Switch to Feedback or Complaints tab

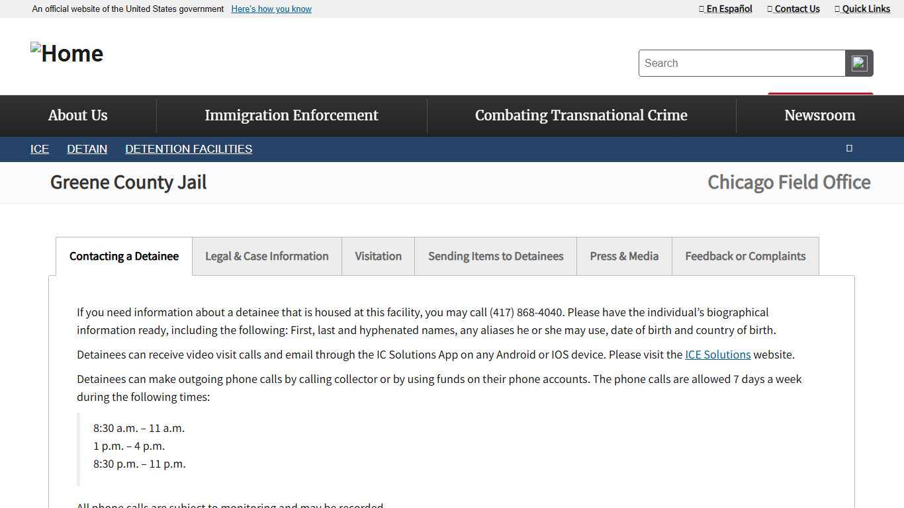[x=745, y=256]
